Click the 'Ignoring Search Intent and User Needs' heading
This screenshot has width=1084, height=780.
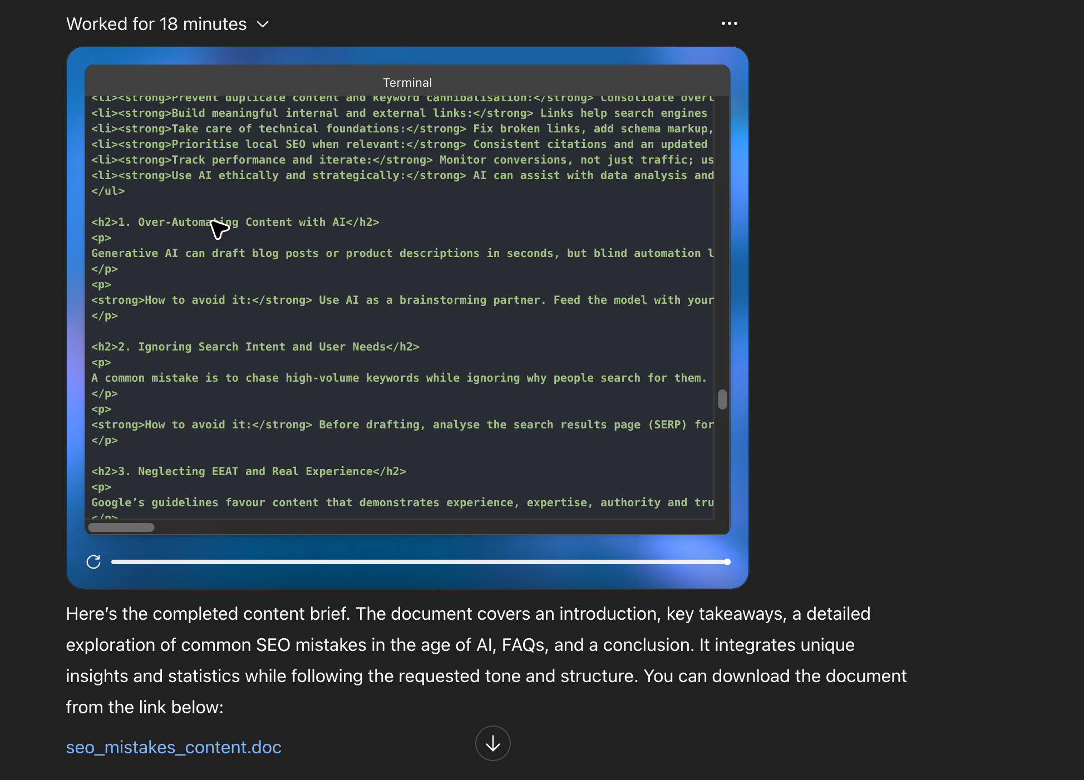pyautogui.click(x=255, y=347)
